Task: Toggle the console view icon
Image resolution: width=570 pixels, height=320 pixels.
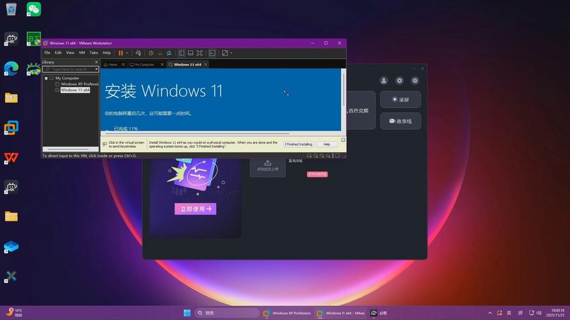Action: 212,53
